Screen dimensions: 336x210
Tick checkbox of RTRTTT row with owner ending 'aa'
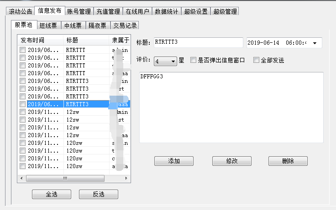[22, 73]
